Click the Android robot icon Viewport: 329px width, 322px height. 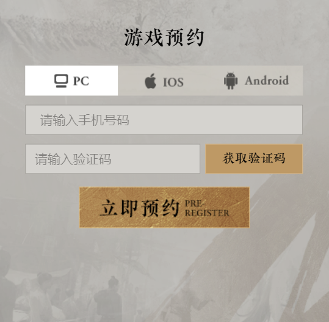(231, 81)
